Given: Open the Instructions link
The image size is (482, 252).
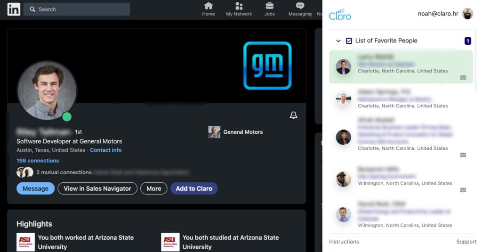Looking at the screenshot, I should click(x=344, y=242).
